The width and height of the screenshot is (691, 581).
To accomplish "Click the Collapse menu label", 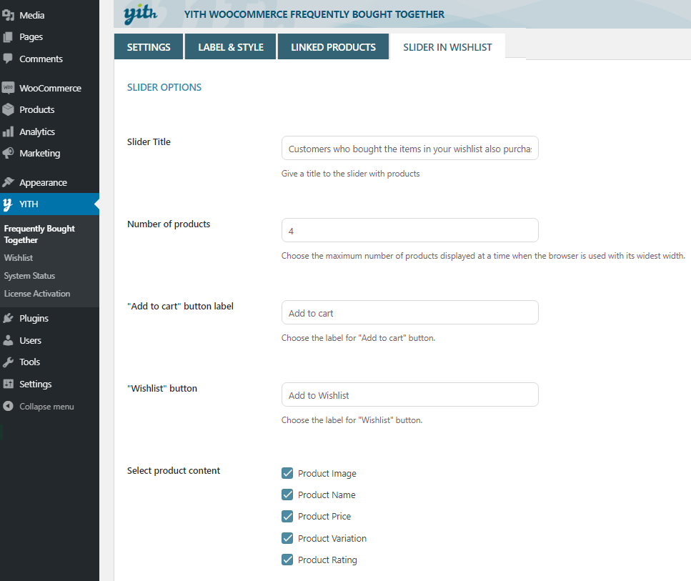I will (x=46, y=406).
